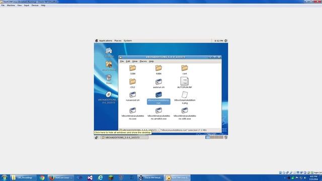Viewport: 322px width, 181px height.
Task: Click the guest panel clock
Action: 218,41
